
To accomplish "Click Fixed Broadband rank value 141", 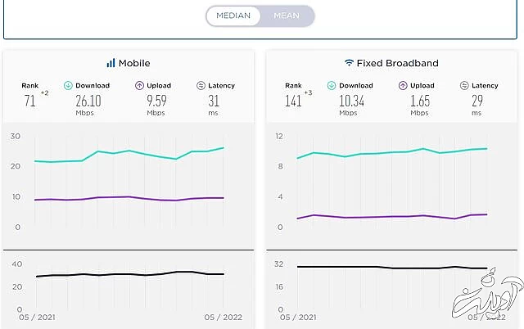I will coord(291,101).
